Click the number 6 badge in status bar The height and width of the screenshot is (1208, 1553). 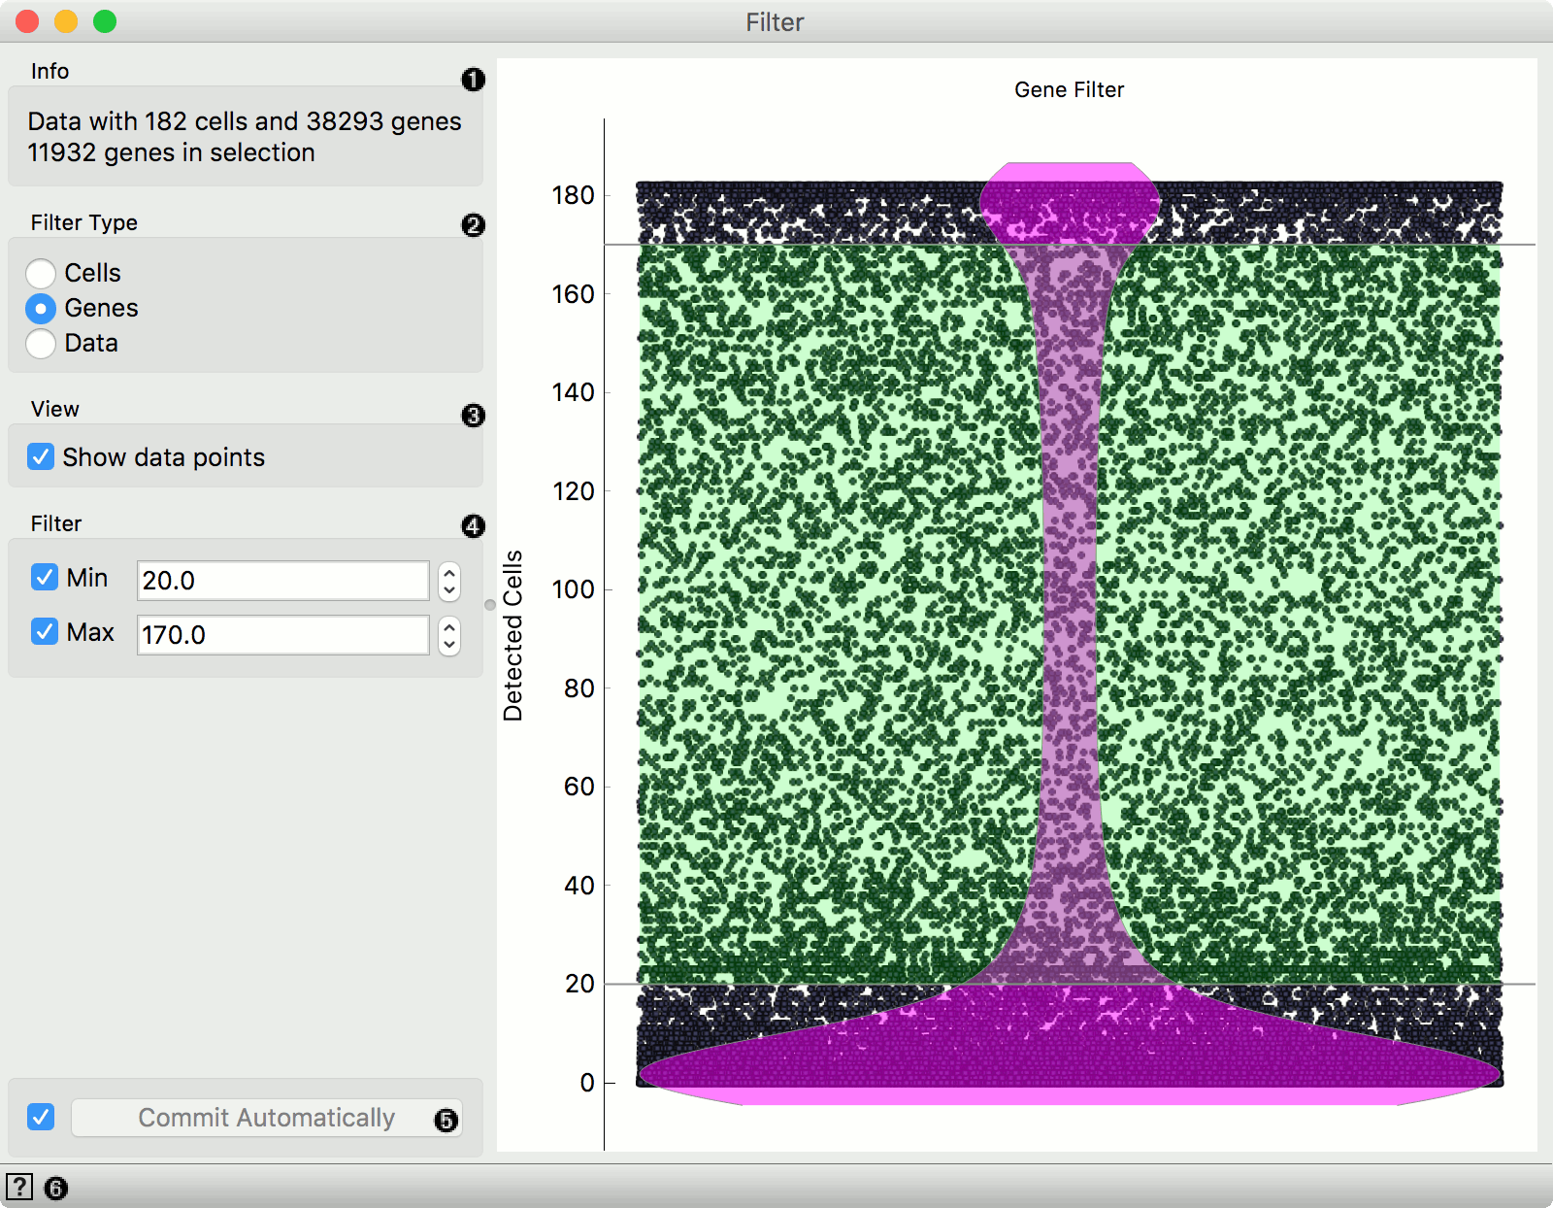point(55,1187)
